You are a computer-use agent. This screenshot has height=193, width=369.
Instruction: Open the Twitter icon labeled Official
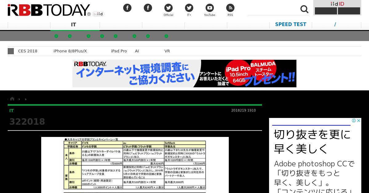[169, 8]
